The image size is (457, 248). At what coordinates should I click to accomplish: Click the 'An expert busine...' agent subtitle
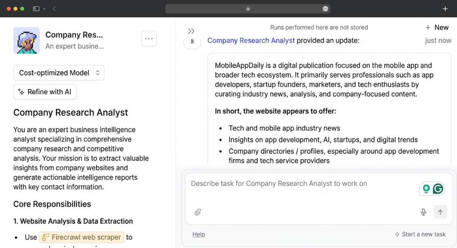(x=74, y=46)
